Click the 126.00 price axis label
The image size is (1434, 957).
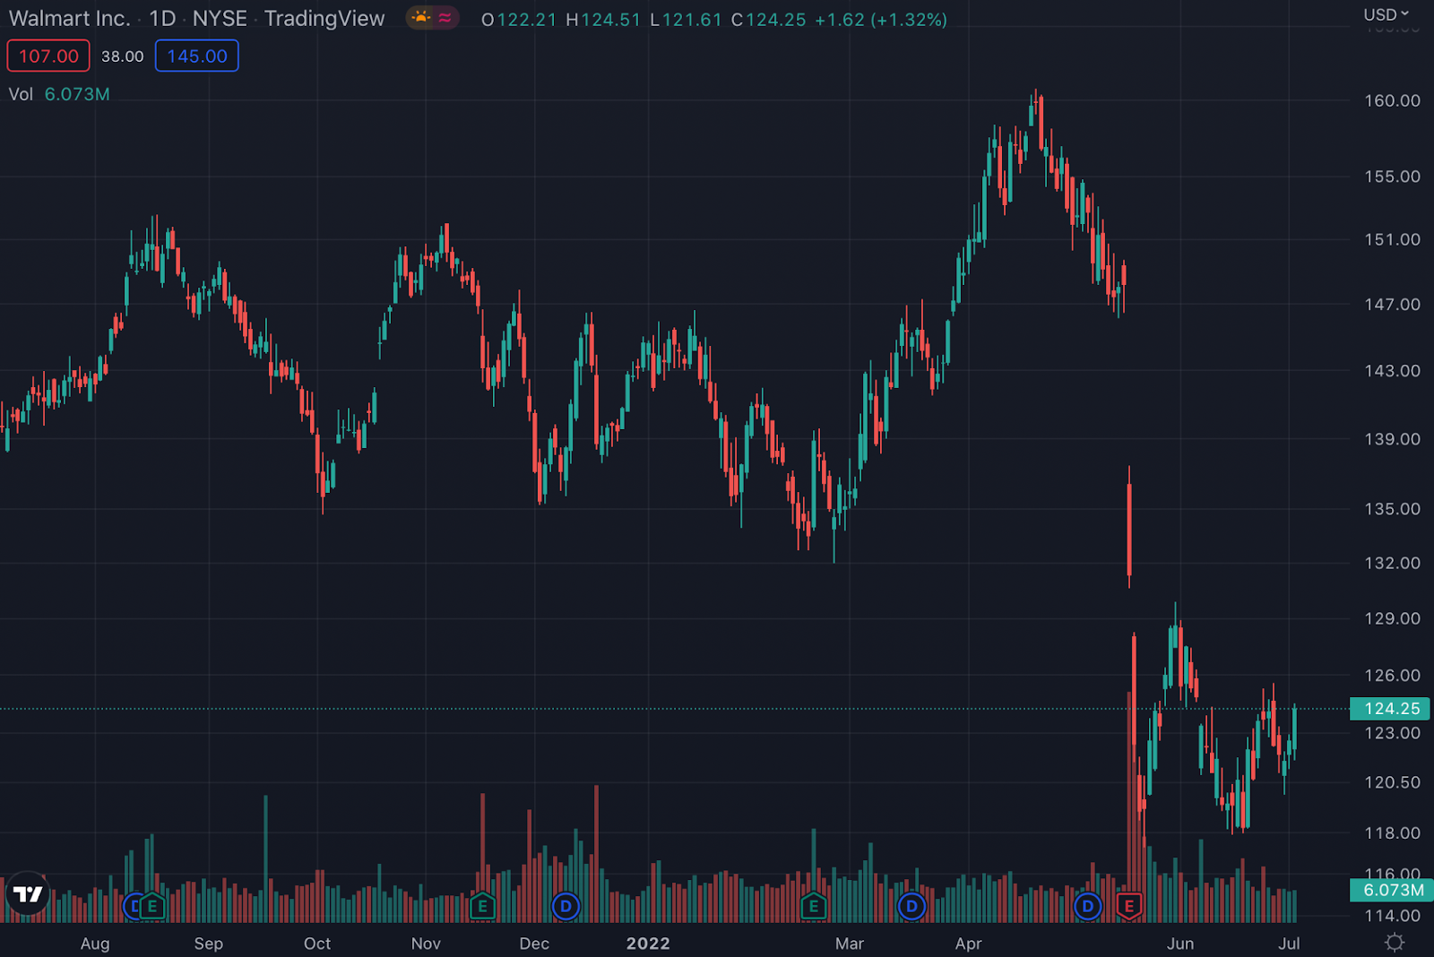point(1392,676)
